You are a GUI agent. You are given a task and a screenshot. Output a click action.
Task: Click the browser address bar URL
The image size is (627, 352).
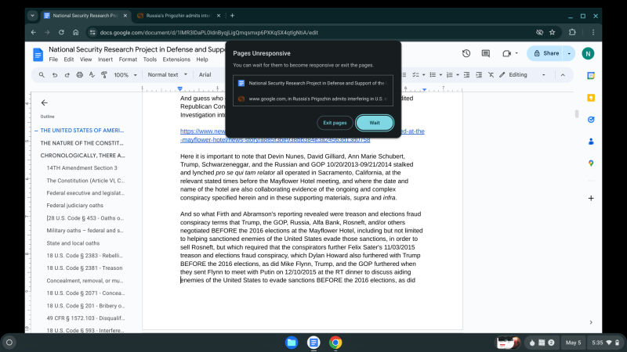tap(208, 32)
